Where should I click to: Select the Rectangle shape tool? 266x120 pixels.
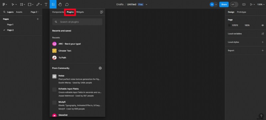pos(30,5)
